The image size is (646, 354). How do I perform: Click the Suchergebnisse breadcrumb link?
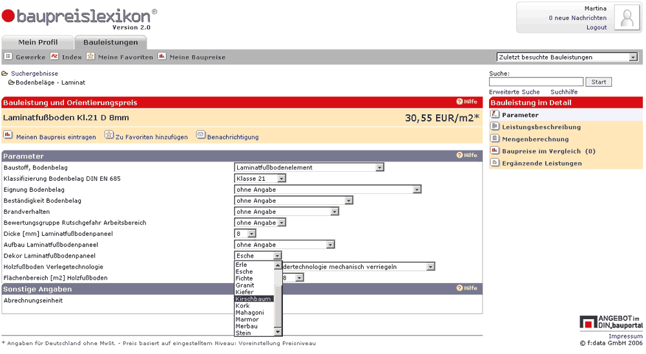coord(35,74)
